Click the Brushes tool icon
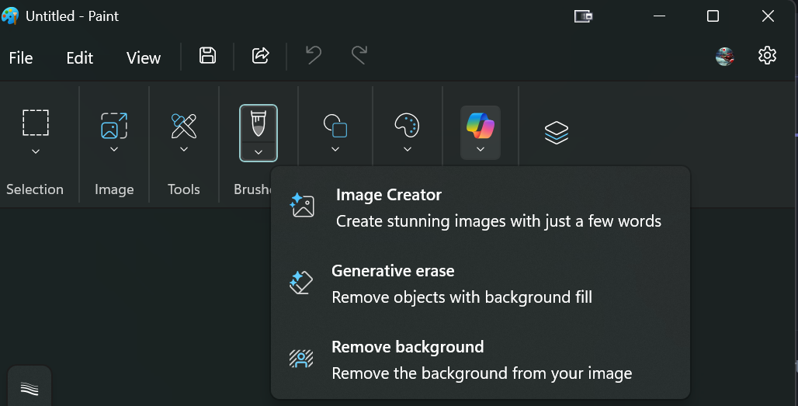Screen dimensions: 798x406 pos(258,123)
